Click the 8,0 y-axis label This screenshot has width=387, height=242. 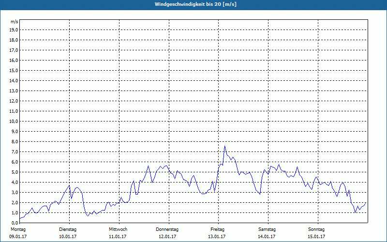15,141
